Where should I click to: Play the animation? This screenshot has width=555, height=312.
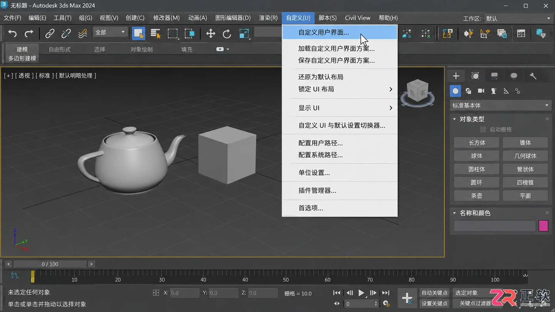361,293
